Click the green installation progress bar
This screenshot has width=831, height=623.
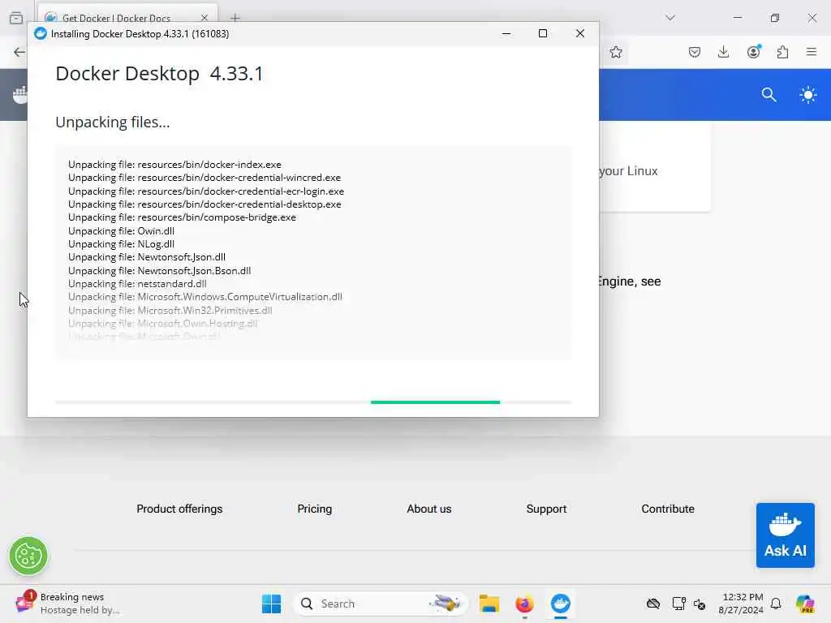[435, 402]
